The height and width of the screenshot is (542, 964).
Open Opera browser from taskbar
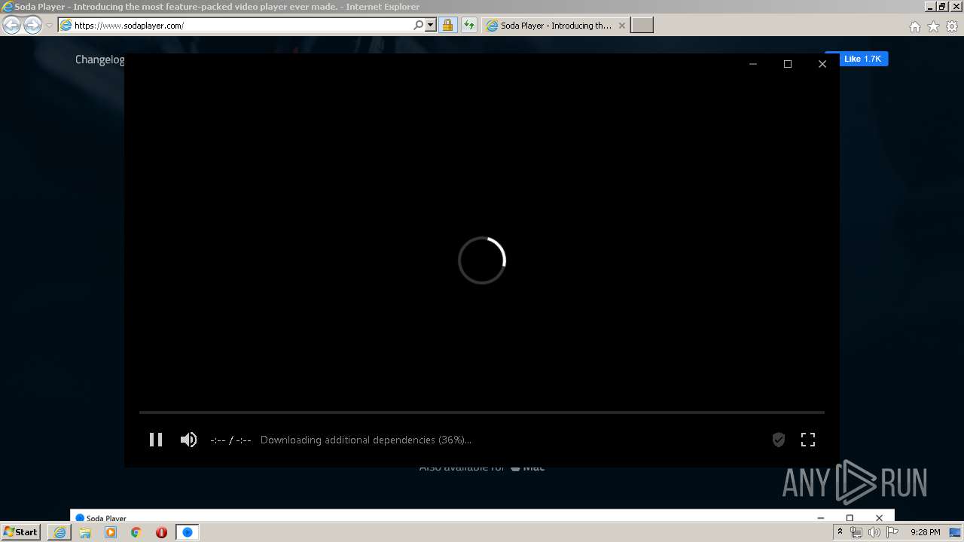161,532
